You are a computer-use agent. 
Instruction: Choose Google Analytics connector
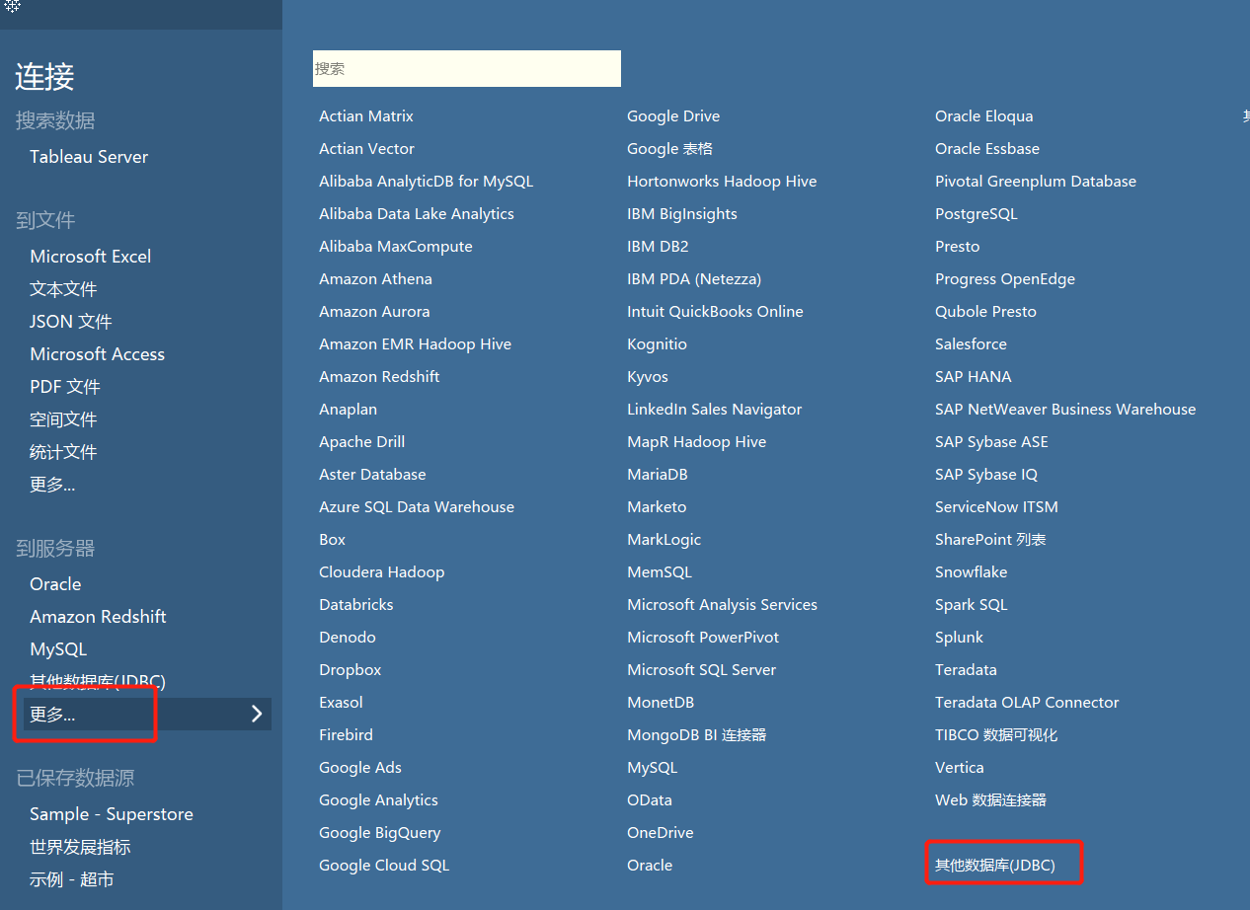378,800
